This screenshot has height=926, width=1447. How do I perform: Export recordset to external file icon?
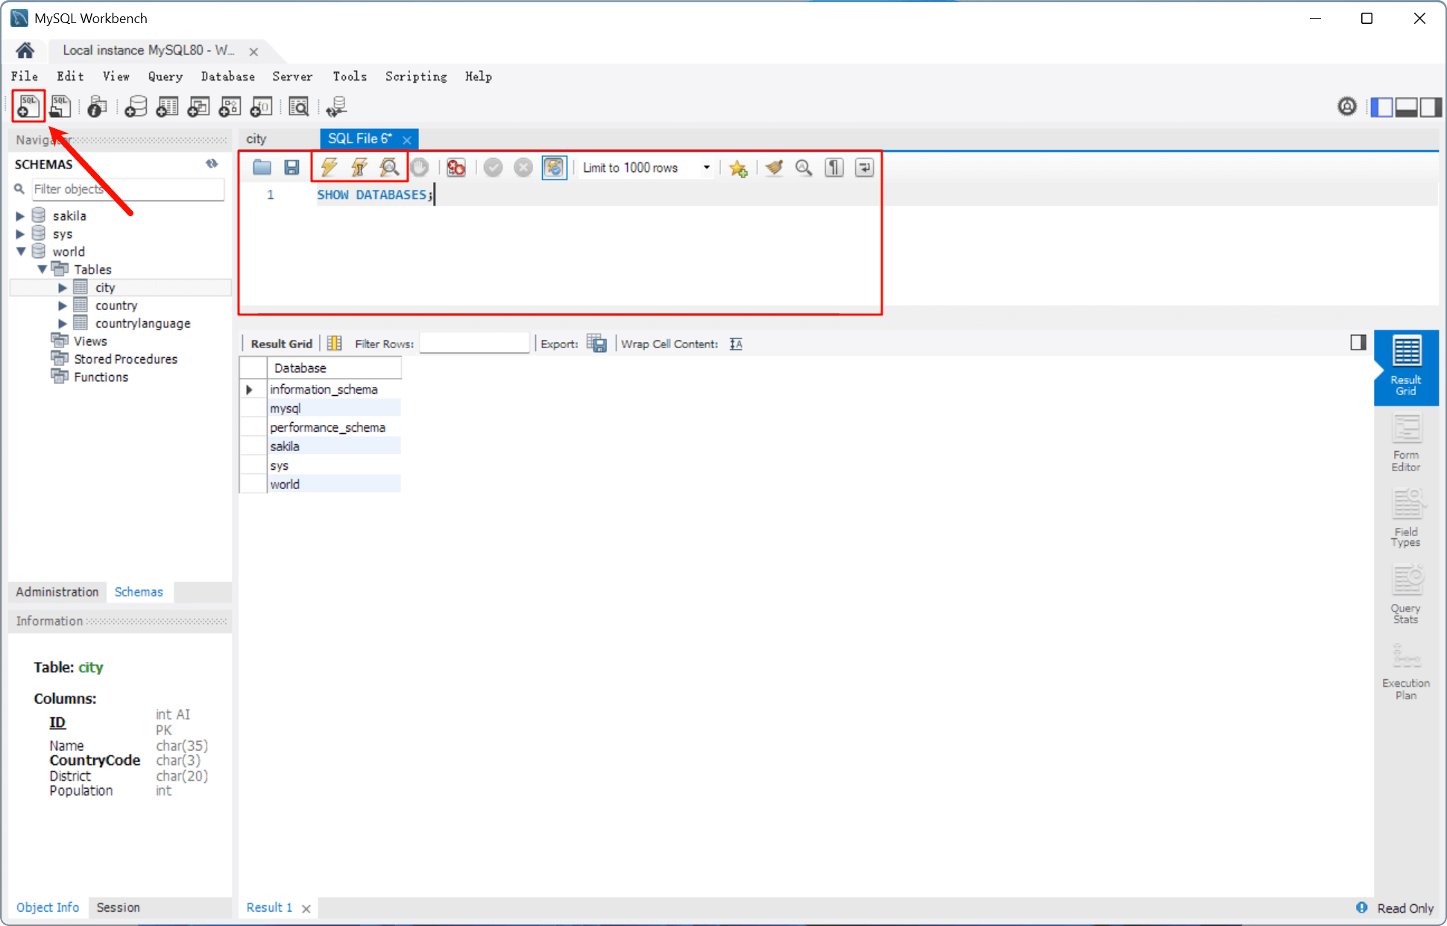click(596, 343)
